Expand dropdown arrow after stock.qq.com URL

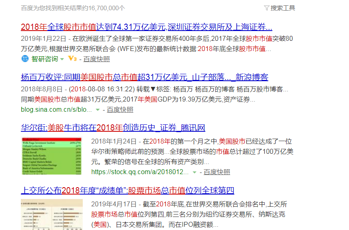point(194,172)
